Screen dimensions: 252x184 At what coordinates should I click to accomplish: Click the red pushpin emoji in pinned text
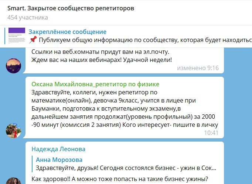pyautogui.click(x=33, y=40)
